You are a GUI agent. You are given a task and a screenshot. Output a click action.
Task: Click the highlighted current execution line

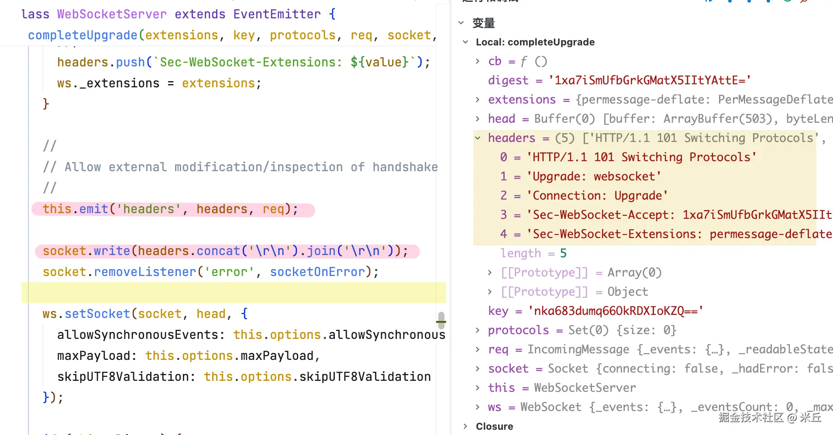pyautogui.click(x=234, y=293)
